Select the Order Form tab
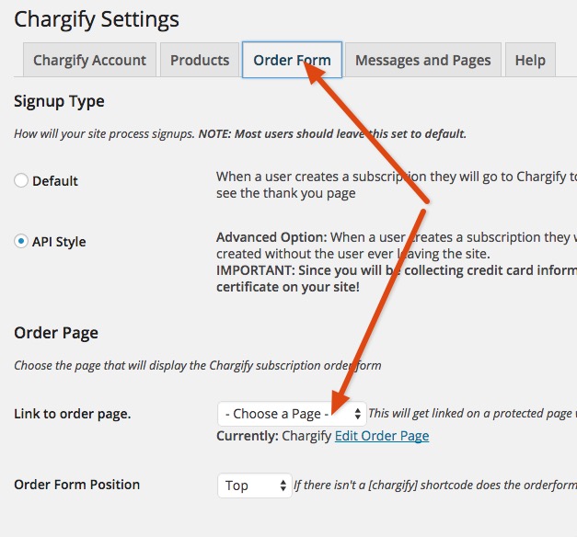Image resolution: width=577 pixels, height=537 pixels. [292, 60]
